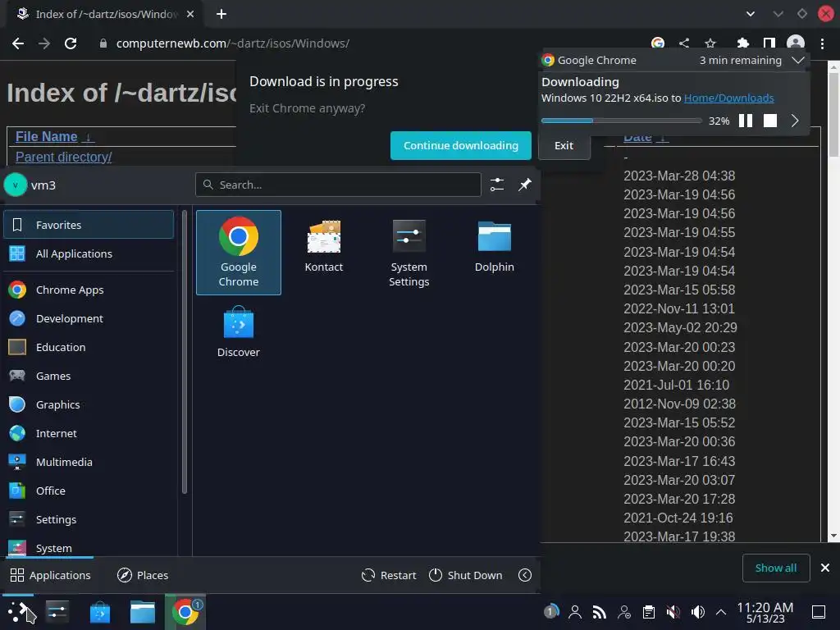Open Discover software center from Favorites
The height and width of the screenshot is (630, 840).
point(239,331)
